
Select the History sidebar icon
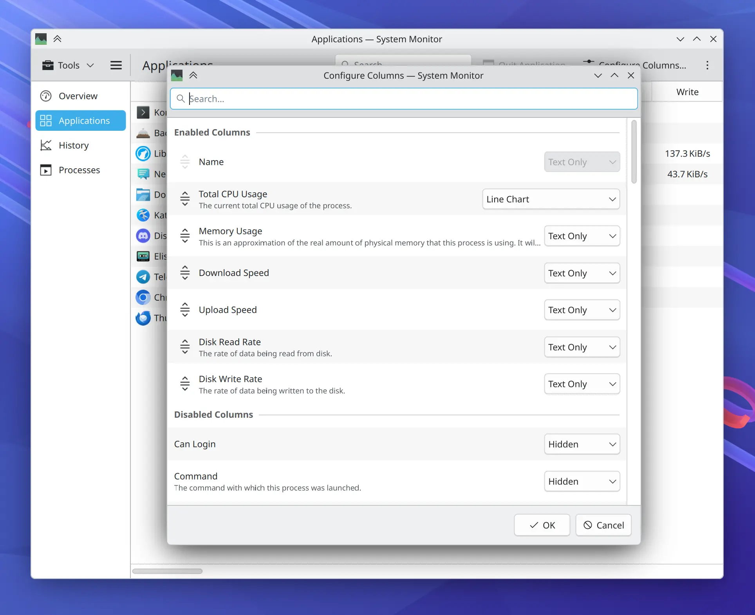[x=46, y=145]
